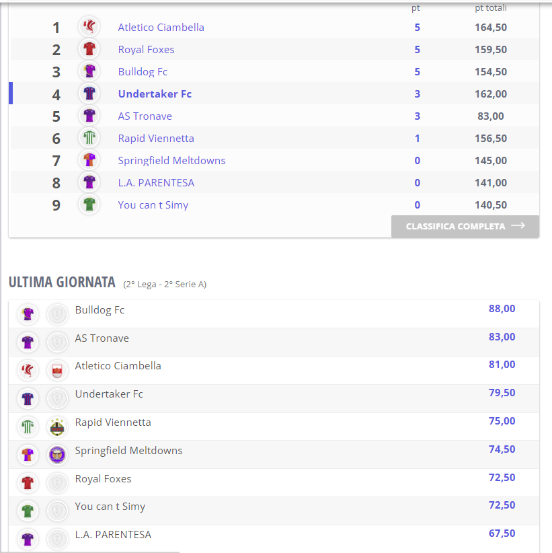The width and height of the screenshot is (552, 553).
Task: Click the Ultima Giornata heading
Action: point(62,282)
